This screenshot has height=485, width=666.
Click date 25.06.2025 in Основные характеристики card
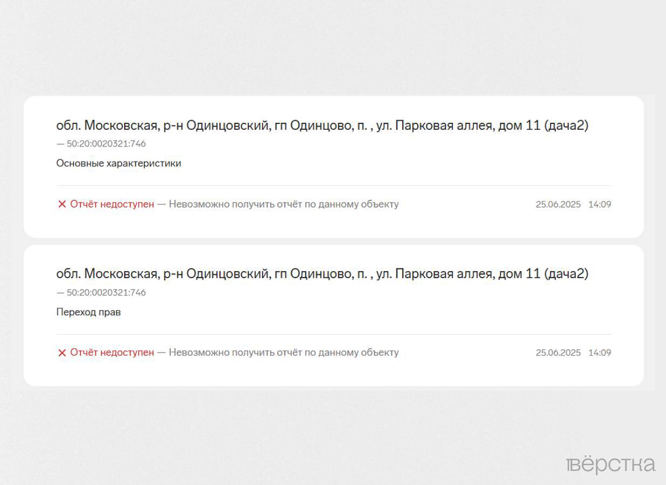click(x=558, y=204)
